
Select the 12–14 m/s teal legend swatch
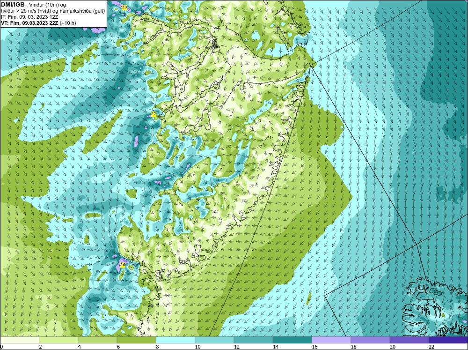click(253, 340)
